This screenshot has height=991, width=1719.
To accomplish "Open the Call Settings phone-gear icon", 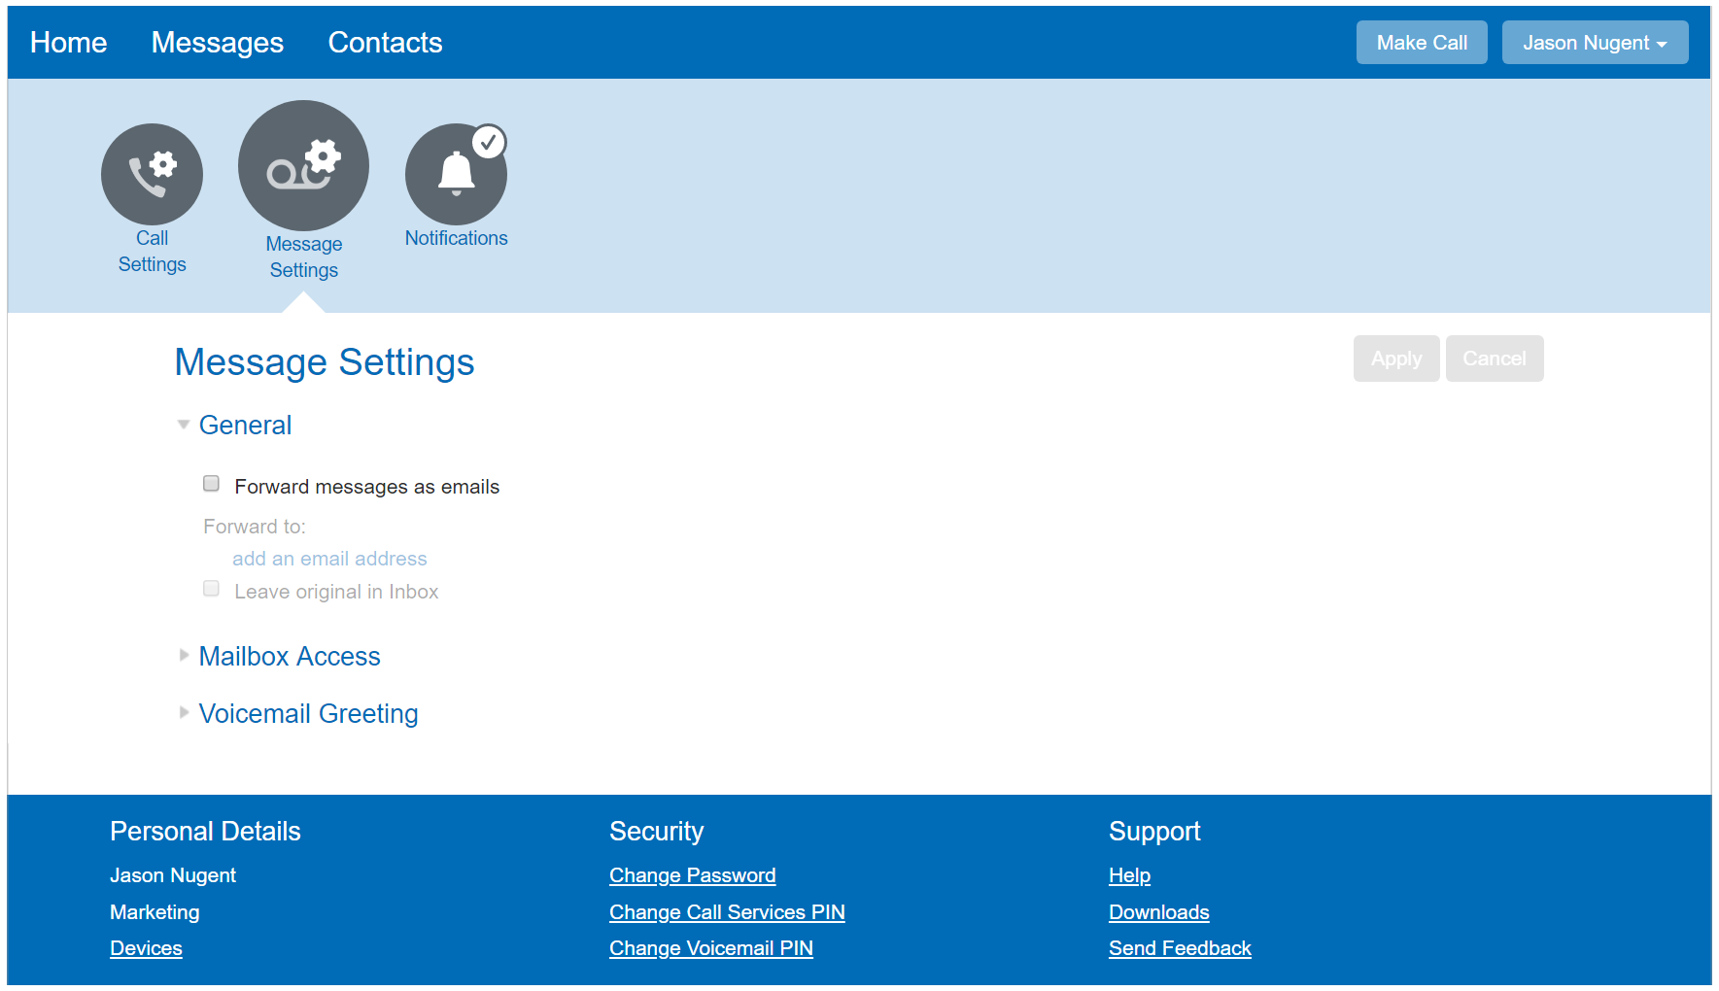I will click(x=152, y=174).
